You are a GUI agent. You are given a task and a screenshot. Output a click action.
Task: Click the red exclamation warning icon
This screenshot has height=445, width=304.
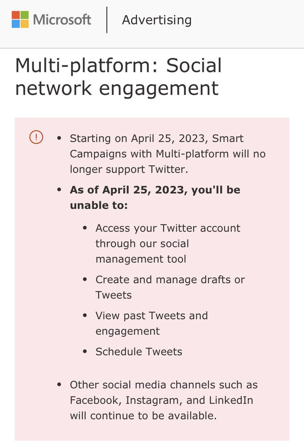pyautogui.click(x=36, y=138)
